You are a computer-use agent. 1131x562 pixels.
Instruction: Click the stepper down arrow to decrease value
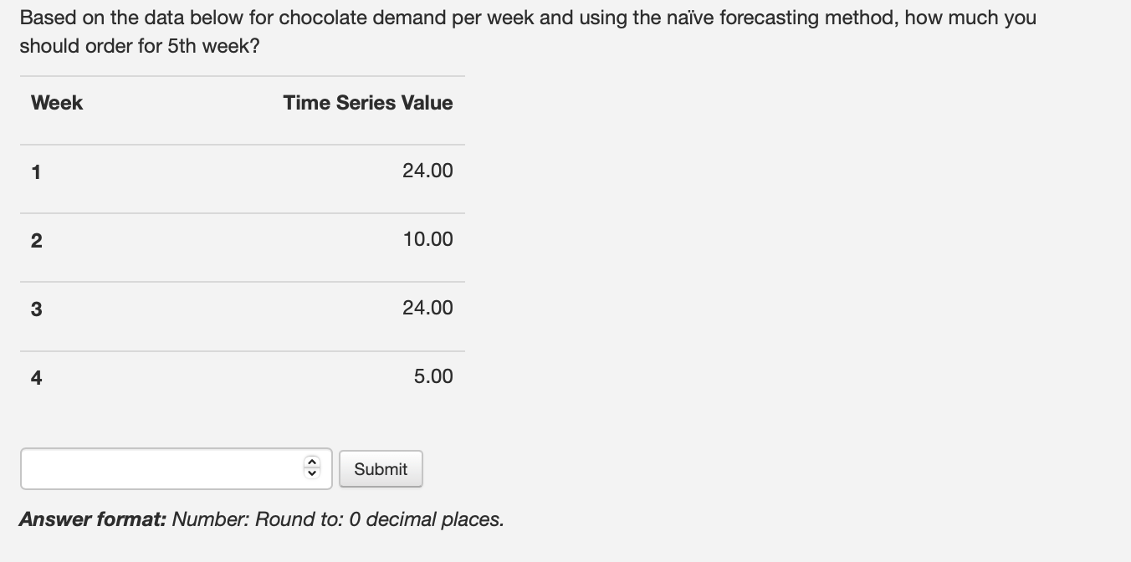click(311, 473)
